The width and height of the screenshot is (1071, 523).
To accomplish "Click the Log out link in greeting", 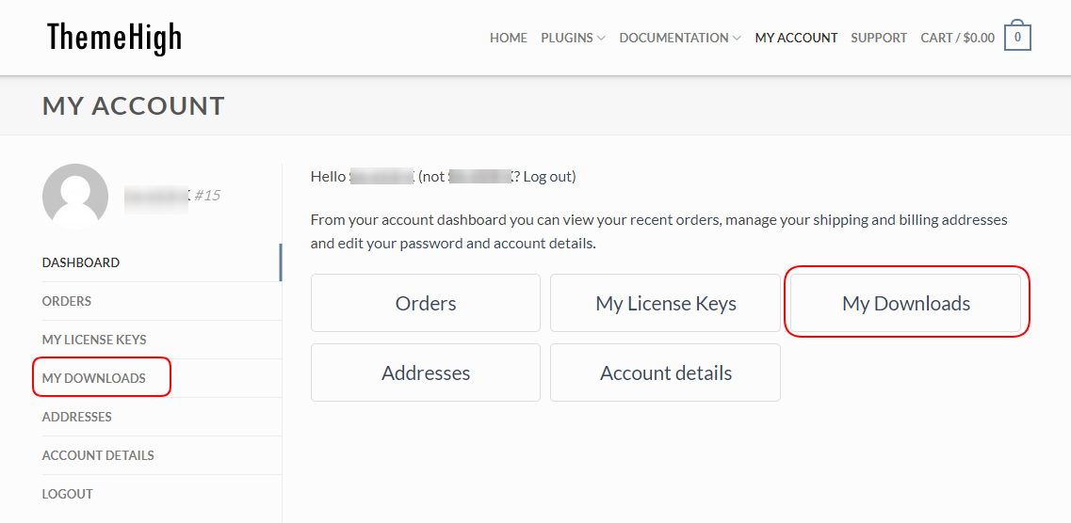I will 547,177.
